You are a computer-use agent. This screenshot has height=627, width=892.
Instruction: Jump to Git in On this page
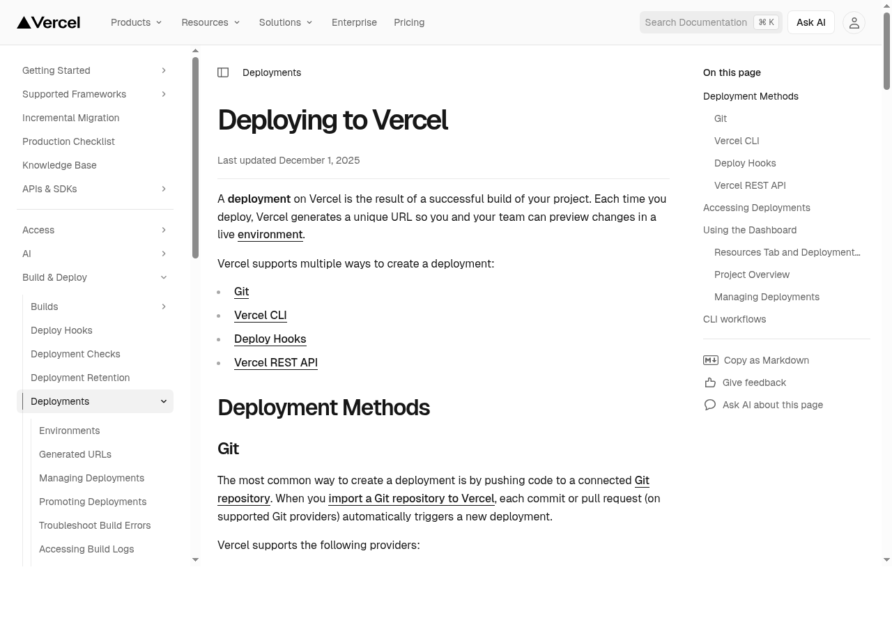[721, 118]
